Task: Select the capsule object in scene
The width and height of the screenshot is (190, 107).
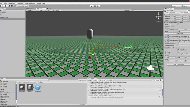Action: tap(90, 34)
